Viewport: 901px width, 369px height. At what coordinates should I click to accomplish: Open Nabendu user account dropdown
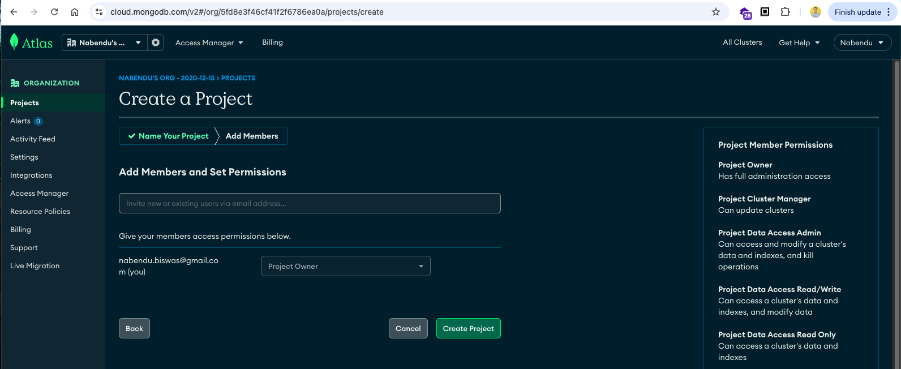(862, 42)
